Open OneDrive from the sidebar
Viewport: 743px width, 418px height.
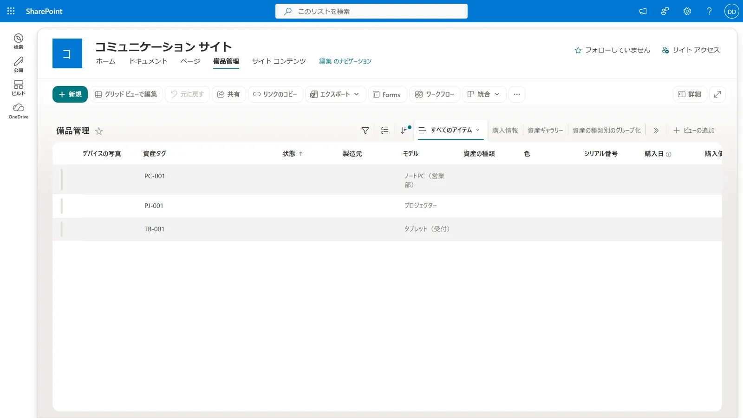tap(19, 111)
